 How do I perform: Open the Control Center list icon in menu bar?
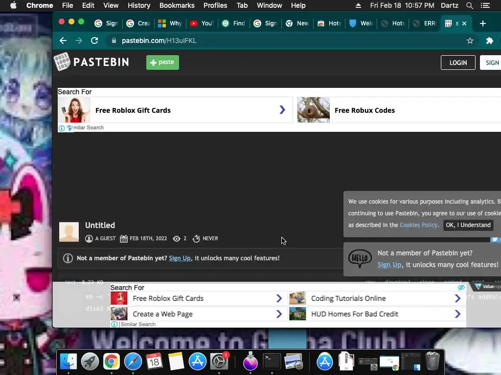coord(485,5)
